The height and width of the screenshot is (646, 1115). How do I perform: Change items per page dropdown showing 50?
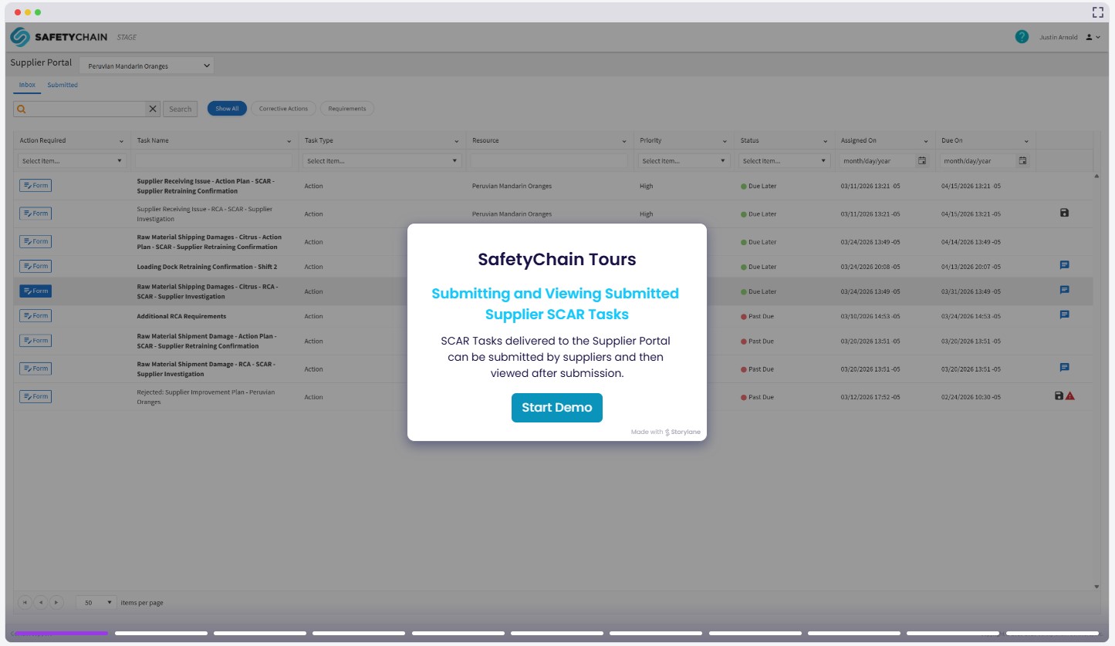coord(96,602)
